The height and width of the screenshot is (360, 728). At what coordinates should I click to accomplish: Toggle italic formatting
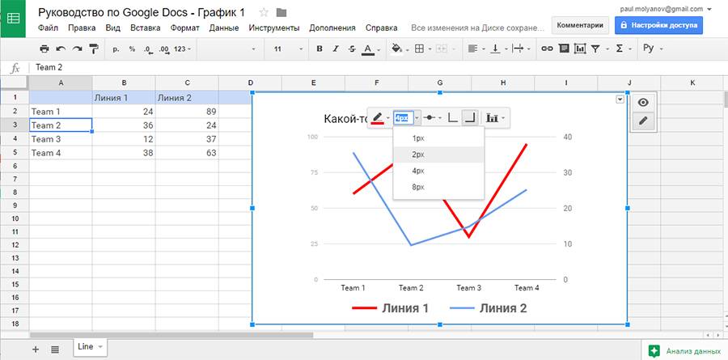(336, 49)
